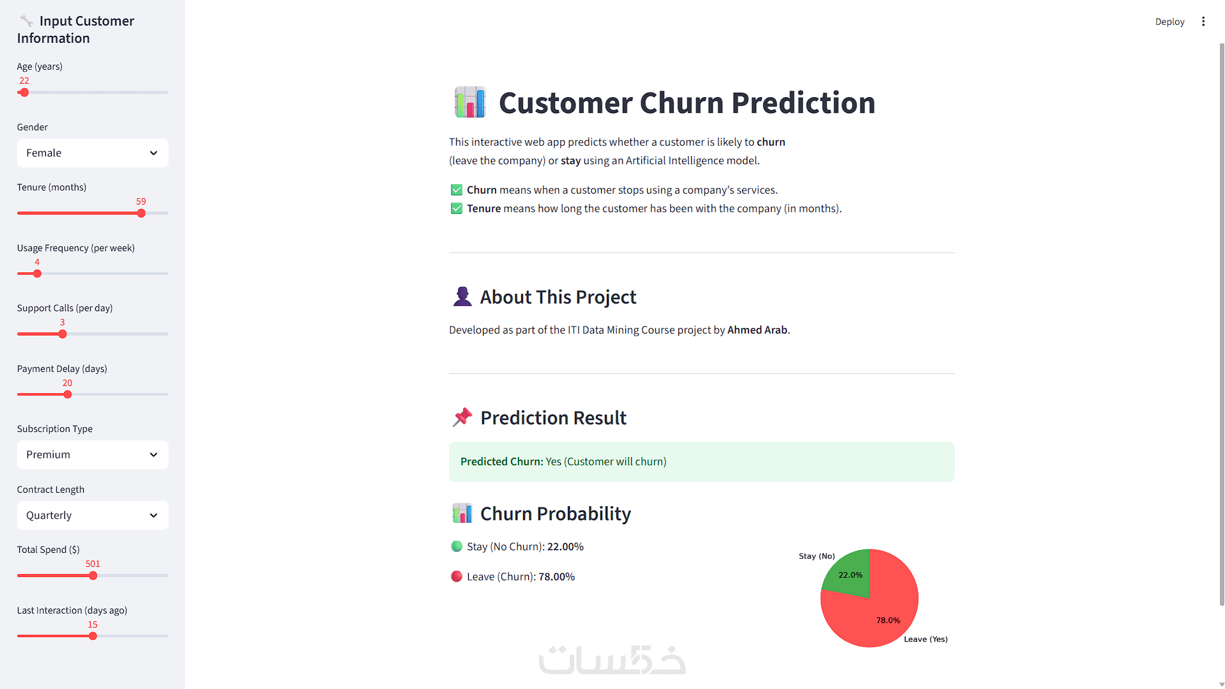Open the three-dot main menu
This screenshot has width=1225, height=689.
pos(1203,22)
